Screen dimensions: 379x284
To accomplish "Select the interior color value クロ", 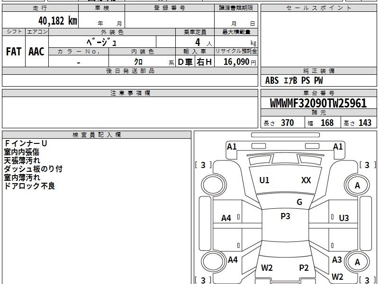I will [138, 62].
